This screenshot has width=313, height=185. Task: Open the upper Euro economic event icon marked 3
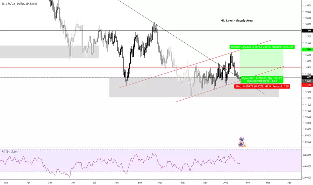[x=242, y=139]
